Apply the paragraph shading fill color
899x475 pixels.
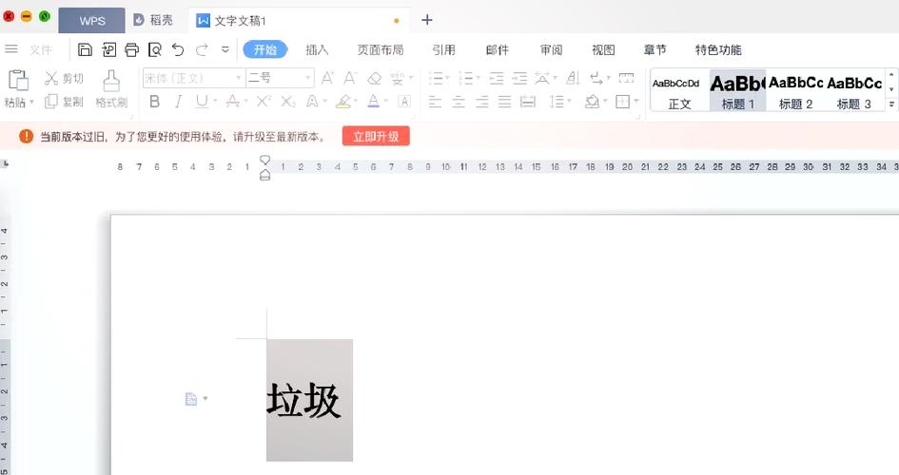click(x=592, y=102)
